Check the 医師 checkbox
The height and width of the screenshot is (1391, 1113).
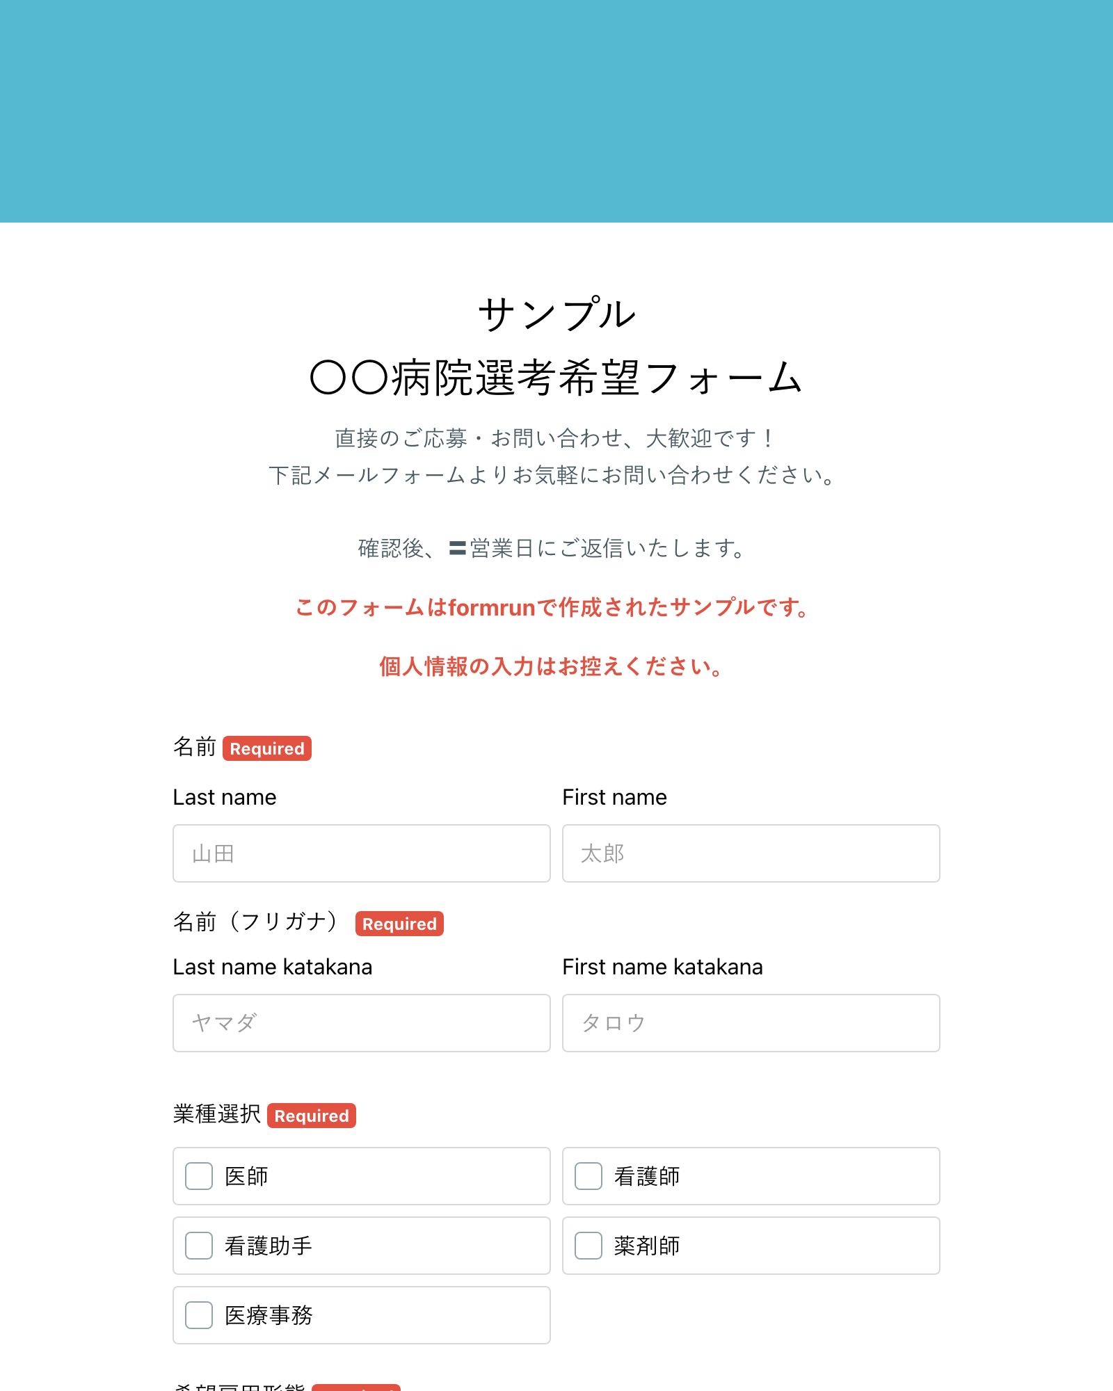pyautogui.click(x=198, y=1176)
